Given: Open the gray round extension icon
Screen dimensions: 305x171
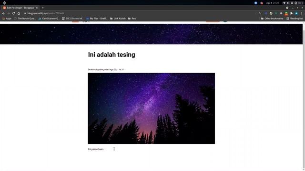Looking at the screenshot, I should tap(281, 13).
